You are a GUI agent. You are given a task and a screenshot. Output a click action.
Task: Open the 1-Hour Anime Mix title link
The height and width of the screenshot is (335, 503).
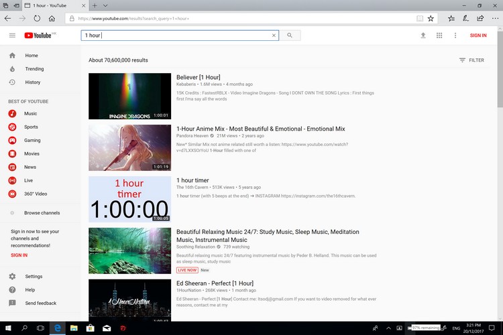tap(260, 129)
